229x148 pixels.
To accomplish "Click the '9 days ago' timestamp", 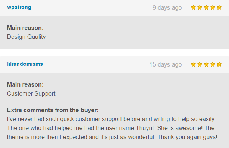I will pos(167,8).
